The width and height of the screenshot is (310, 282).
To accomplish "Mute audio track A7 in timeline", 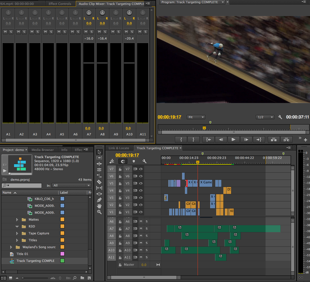I will (141, 229).
